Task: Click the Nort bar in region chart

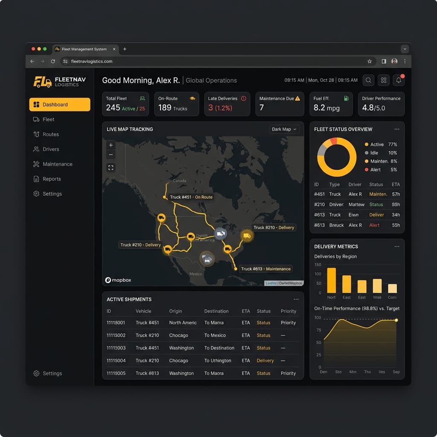Action: click(331, 280)
